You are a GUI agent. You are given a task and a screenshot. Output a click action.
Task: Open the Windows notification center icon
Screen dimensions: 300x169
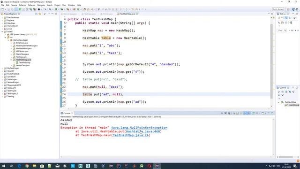[295, 166]
